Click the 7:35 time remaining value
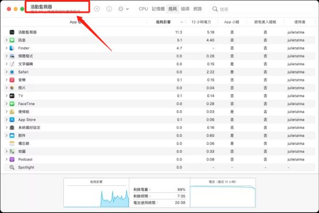This screenshot has height=213, width=319. 181,196
